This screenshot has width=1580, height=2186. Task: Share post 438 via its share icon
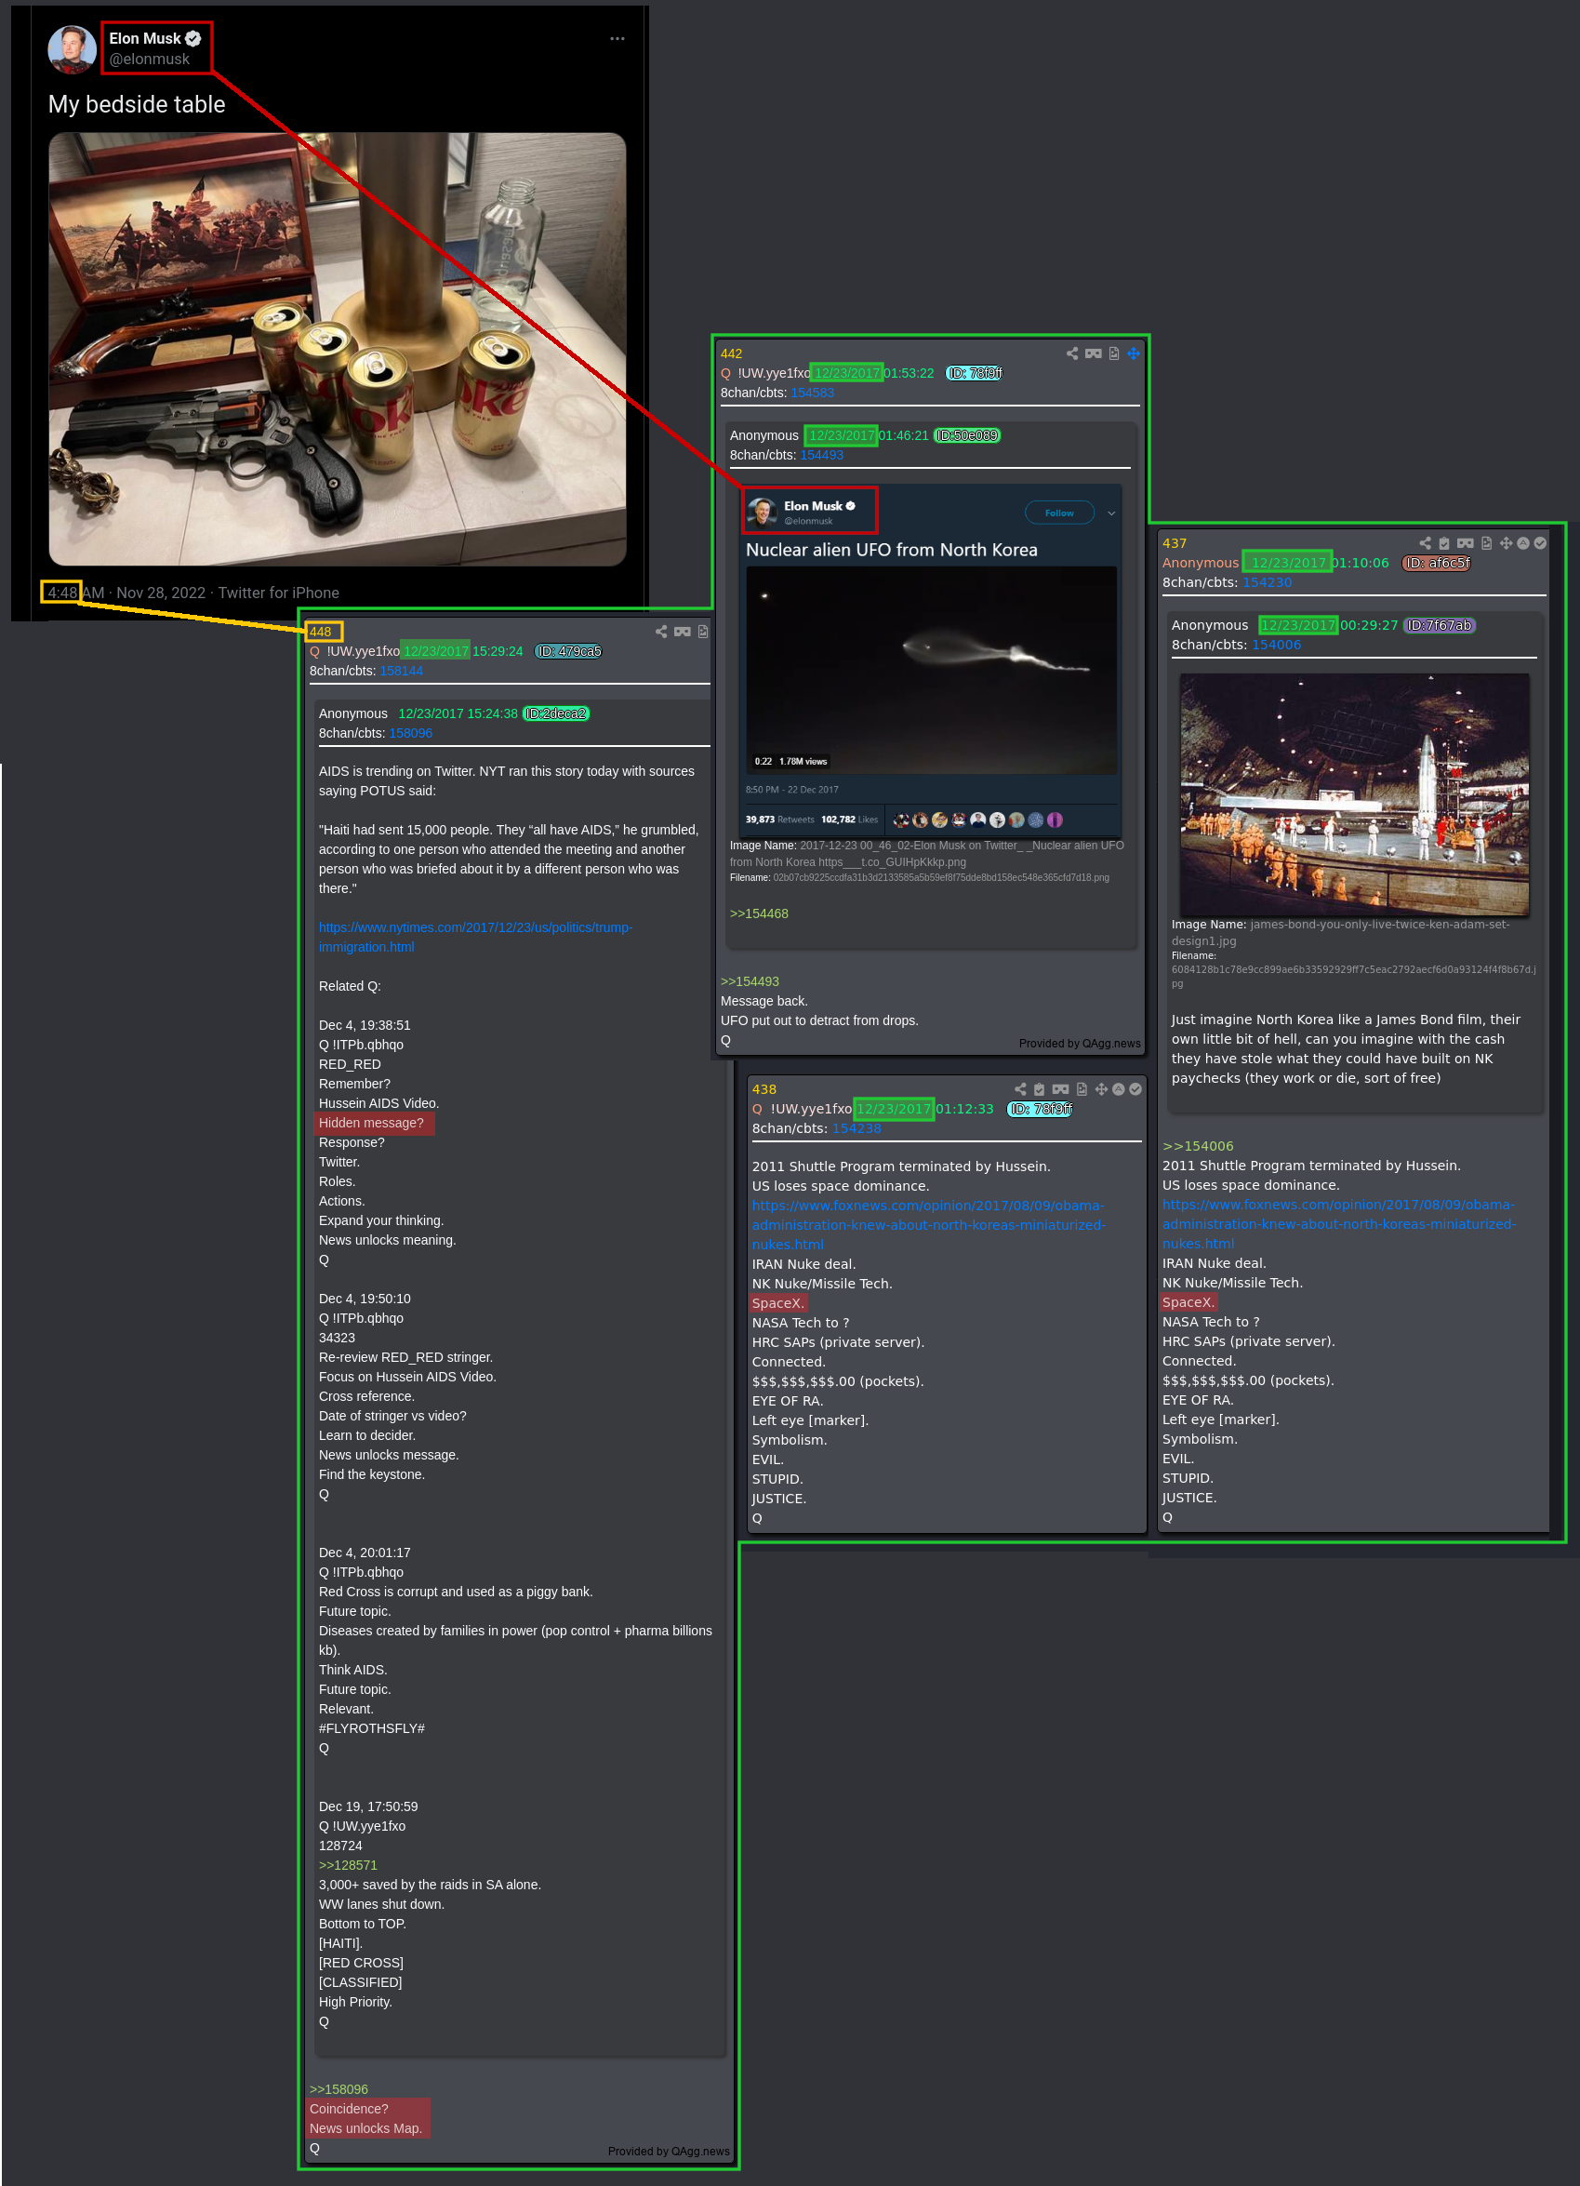[x=1020, y=1089]
